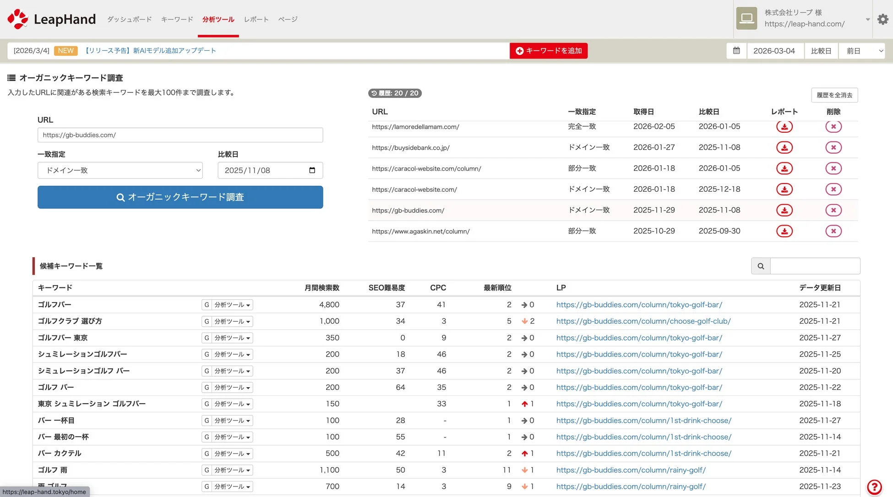
Task: Remove the agaskin.net column history entry
Action: click(x=833, y=231)
